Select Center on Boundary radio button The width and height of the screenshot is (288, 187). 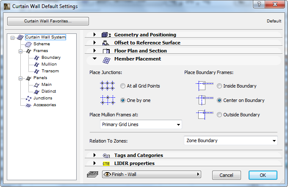tap(219, 100)
